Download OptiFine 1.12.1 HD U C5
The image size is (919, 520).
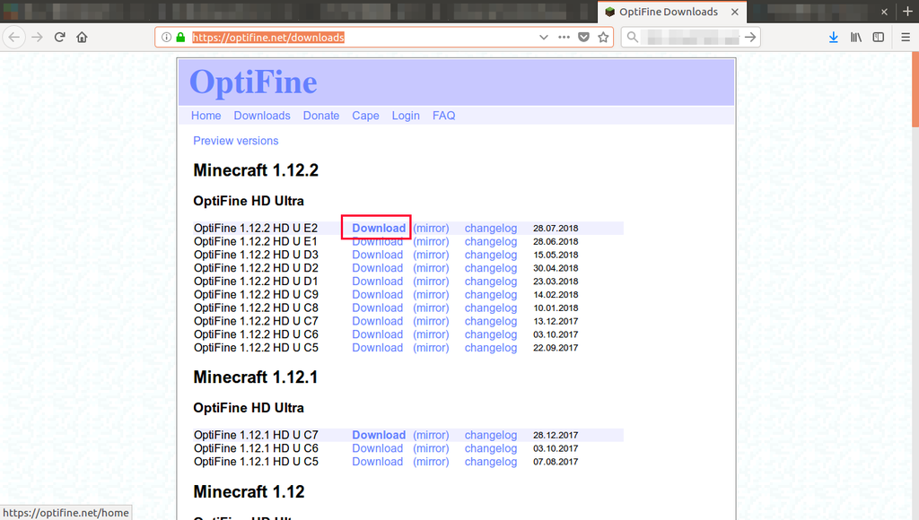(378, 462)
